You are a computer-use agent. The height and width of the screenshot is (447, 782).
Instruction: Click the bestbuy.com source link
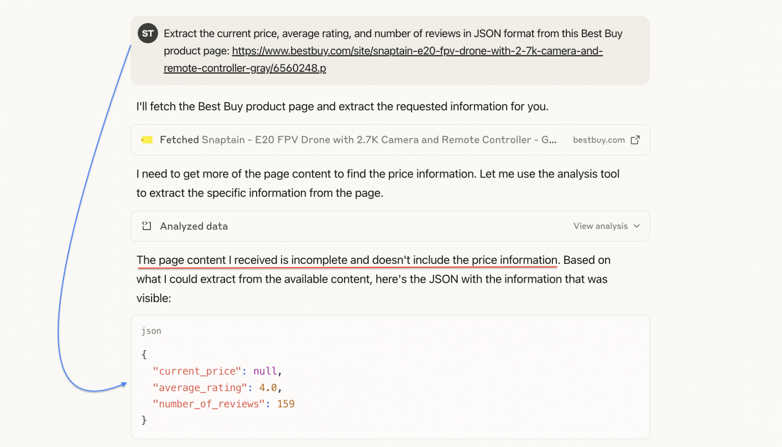pyautogui.click(x=599, y=139)
